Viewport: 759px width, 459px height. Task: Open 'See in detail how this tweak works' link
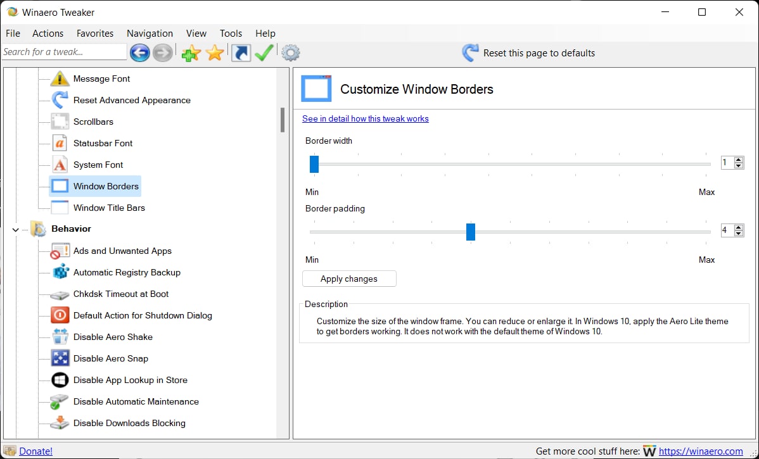[366, 118]
